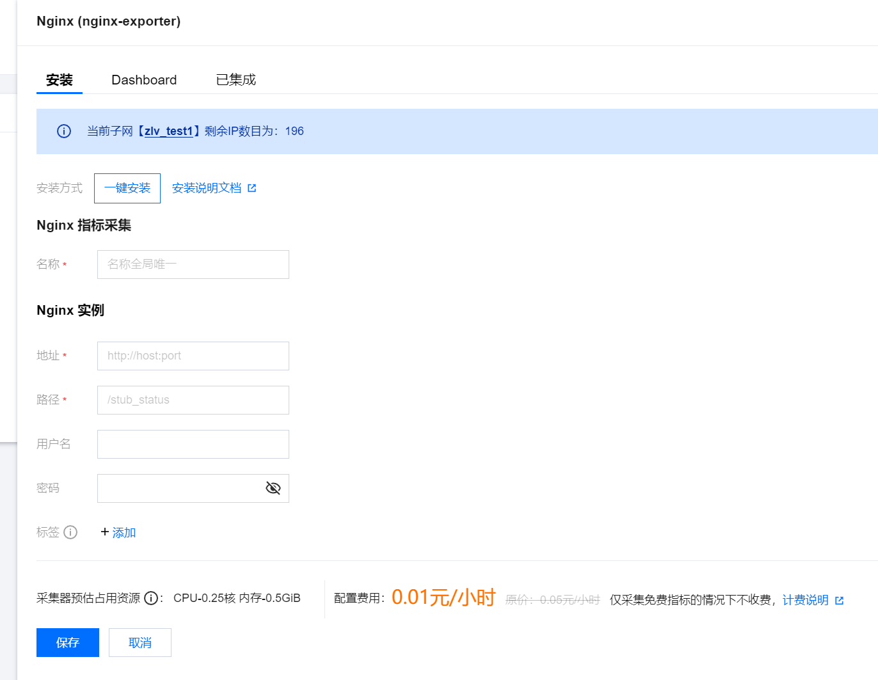Click the Nginx 实例 section heading

70,310
